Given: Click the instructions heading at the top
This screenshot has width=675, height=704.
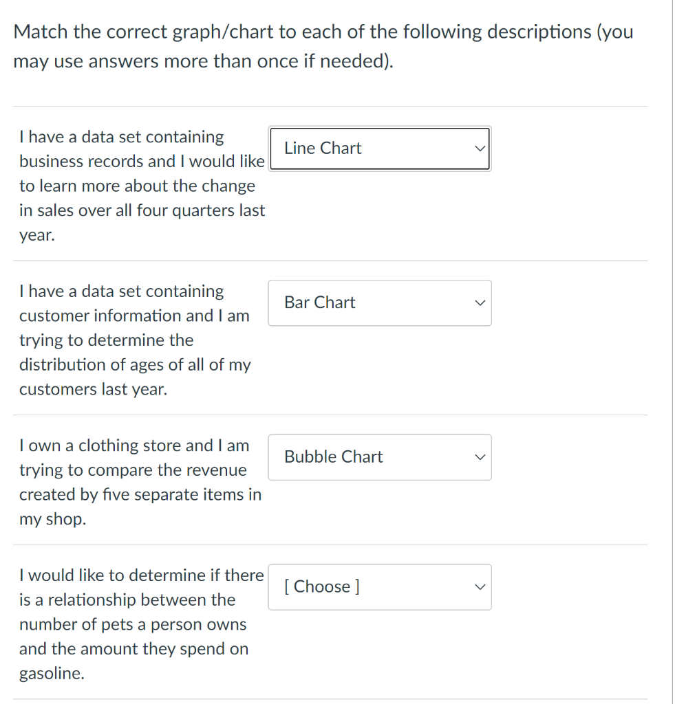Looking at the screenshot, I should coord(323,45).
